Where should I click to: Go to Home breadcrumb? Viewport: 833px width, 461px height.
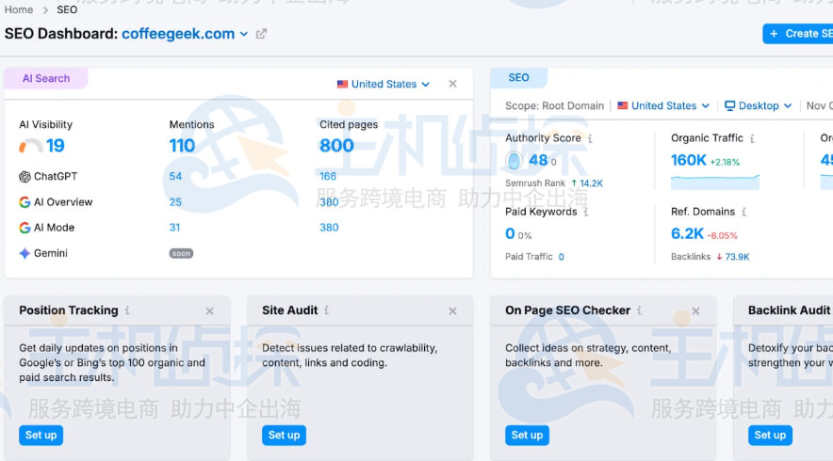point(19,9)
